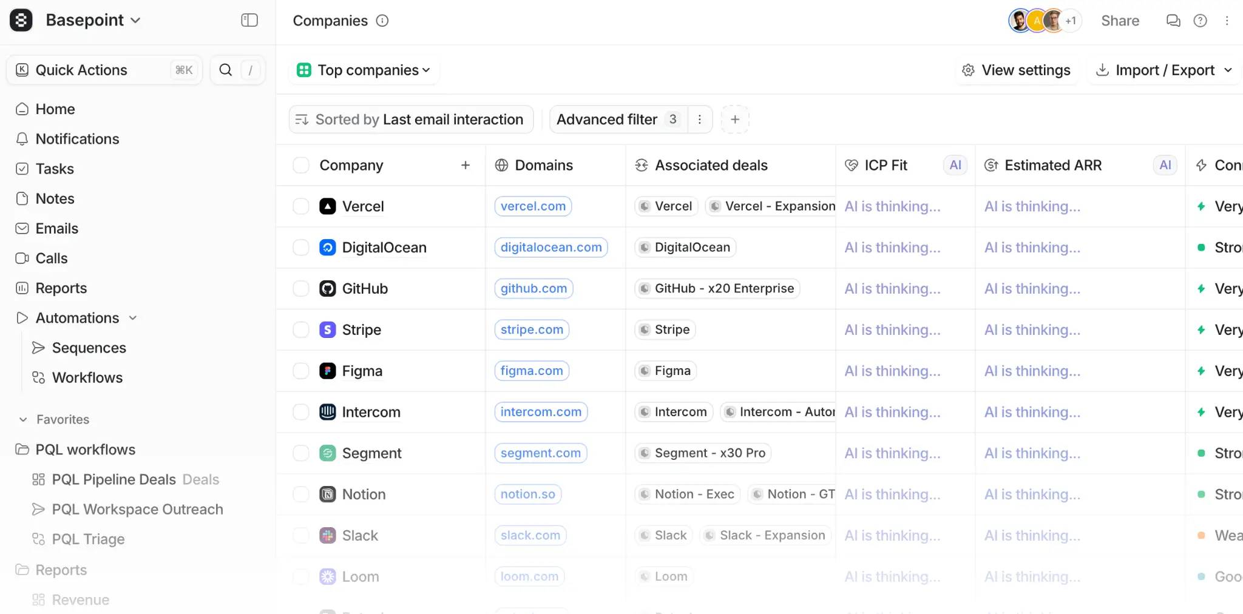Collapse the Automations section chevron
Screen dimensions: 1243x614
[x=133, y=318]
